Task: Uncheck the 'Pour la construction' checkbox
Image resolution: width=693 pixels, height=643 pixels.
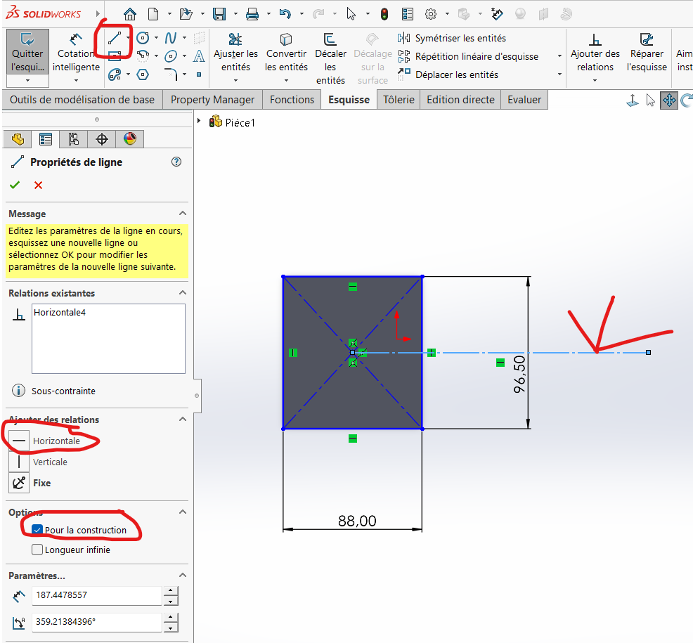Action: pos(37,530)
